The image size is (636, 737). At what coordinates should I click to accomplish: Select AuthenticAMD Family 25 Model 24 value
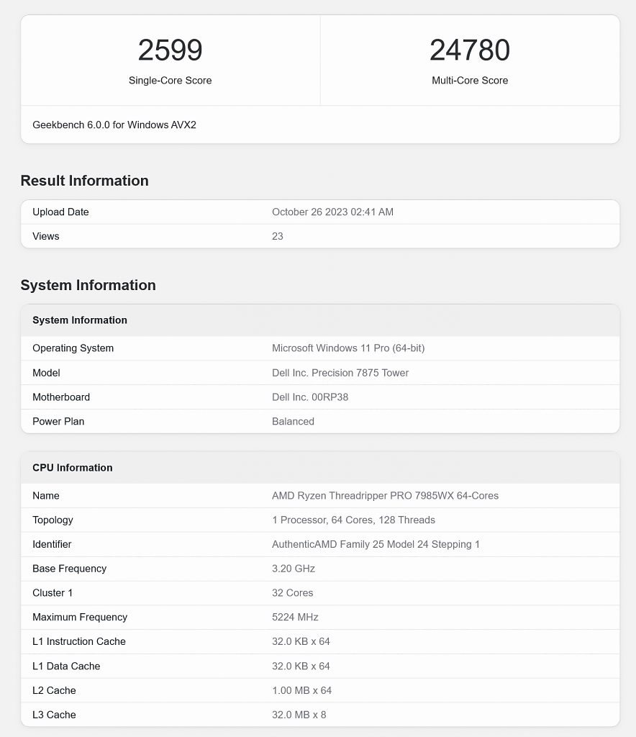(376, 545)
